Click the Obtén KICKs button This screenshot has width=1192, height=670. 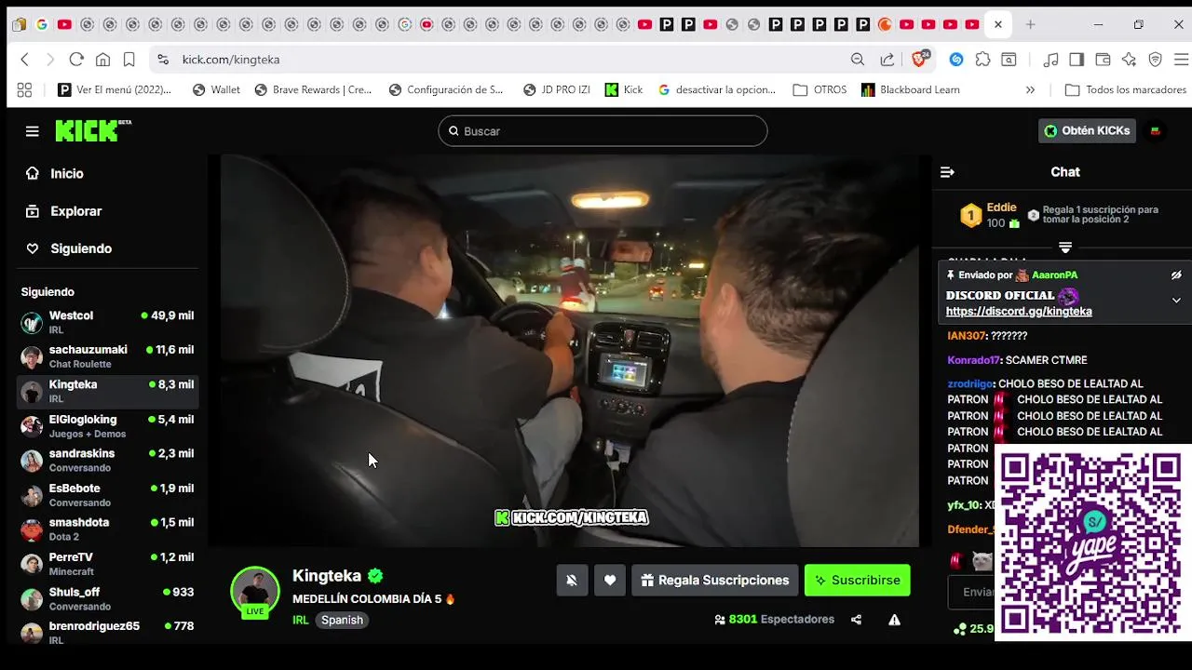(x=1087, y=131)
